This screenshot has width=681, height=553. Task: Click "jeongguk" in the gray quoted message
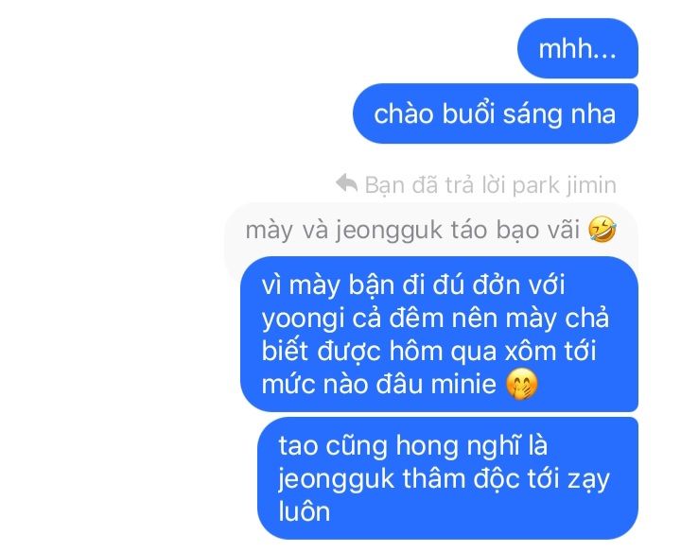pos(389,231)
